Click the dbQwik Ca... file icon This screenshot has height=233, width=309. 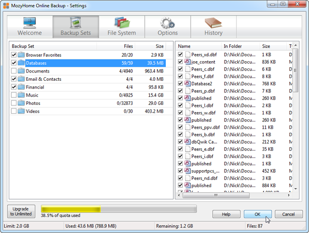pyautogui.click(x=187, y=141)
